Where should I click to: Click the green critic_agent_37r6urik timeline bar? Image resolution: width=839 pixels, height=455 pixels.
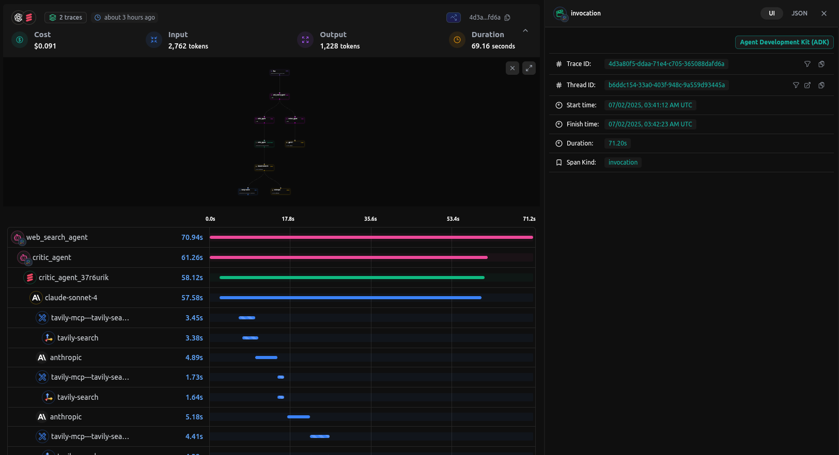click(351, 278)
